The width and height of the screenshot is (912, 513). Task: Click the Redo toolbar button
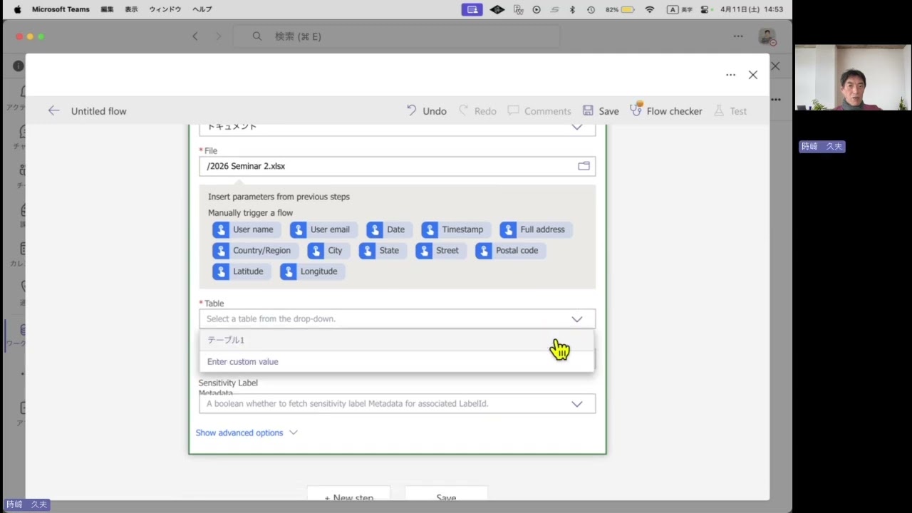(x=477, y=111)
